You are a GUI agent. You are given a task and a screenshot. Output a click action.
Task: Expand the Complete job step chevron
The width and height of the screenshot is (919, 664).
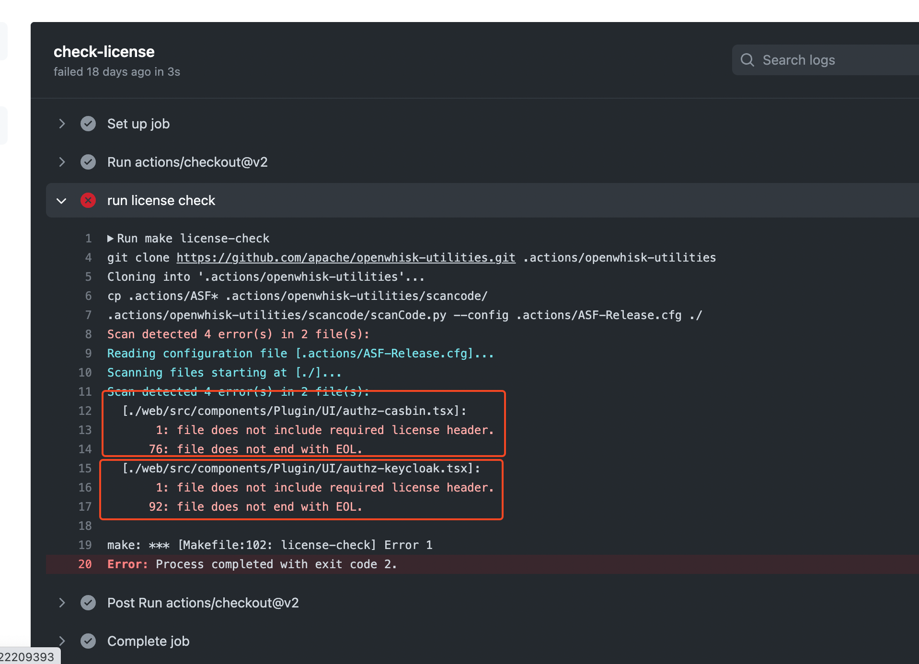click(62, 641)
